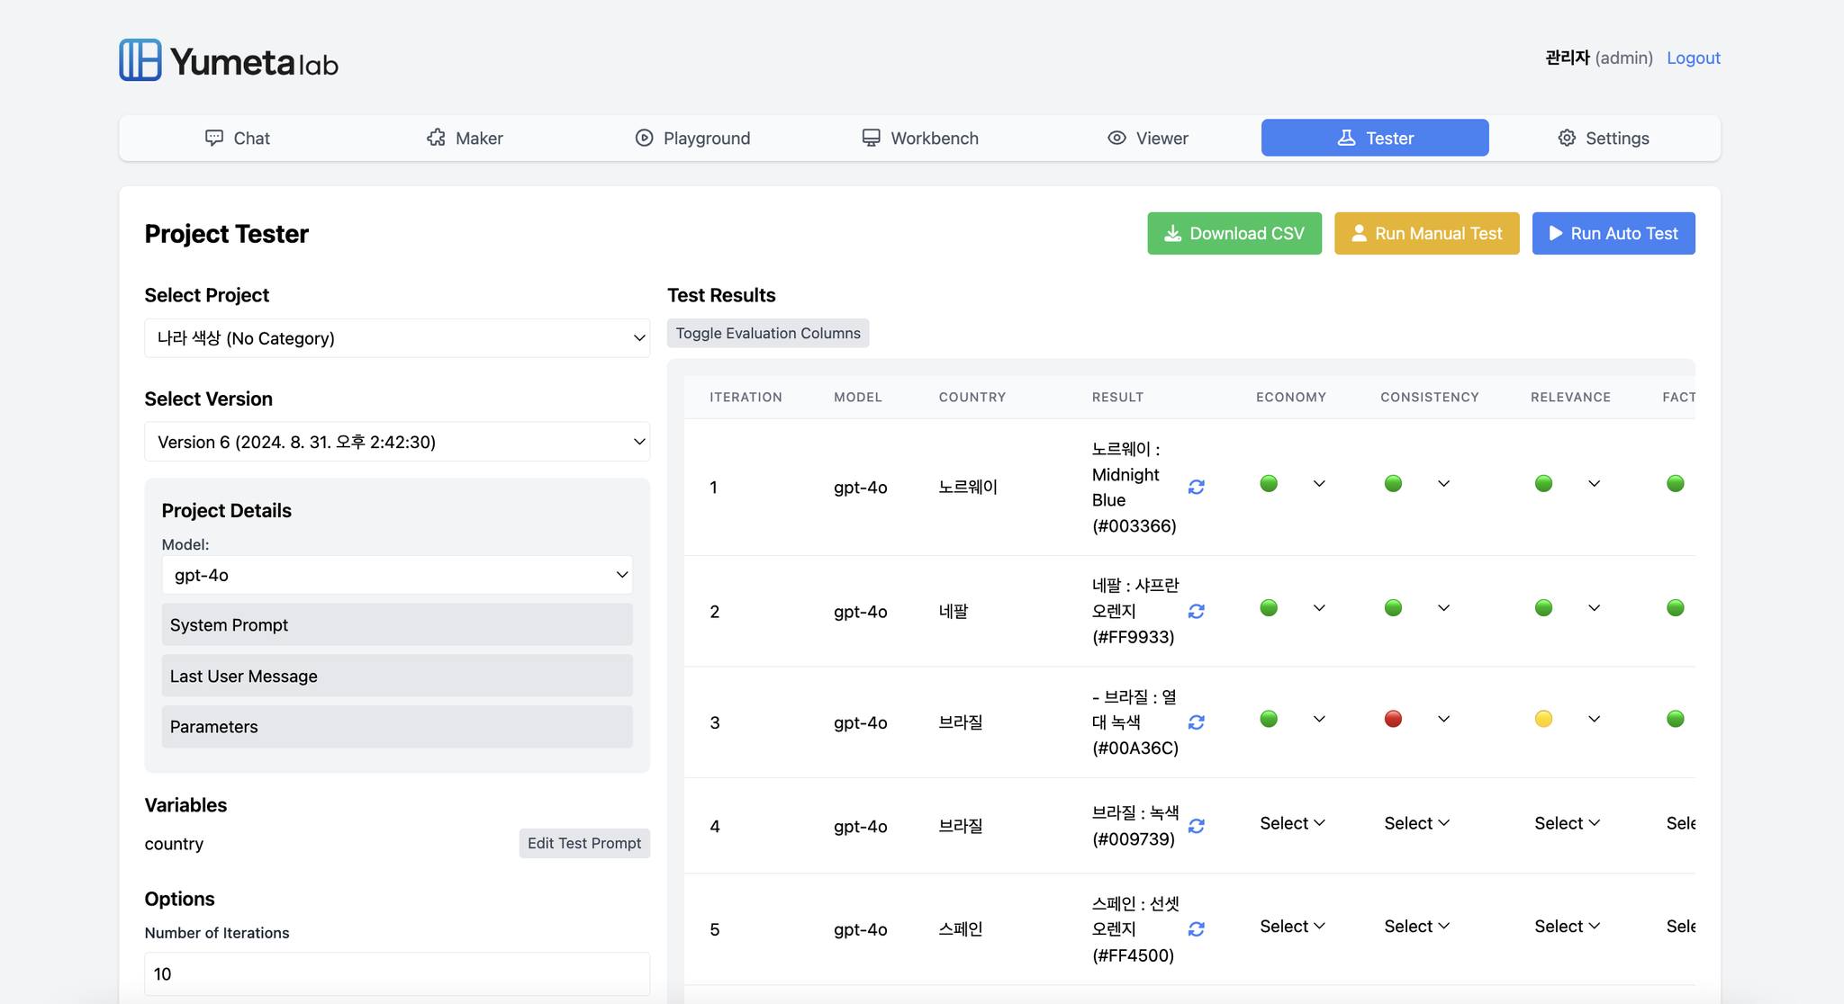Image resolution: width=1844 pixels, height=1004 pixels.
Task: Click regenerate icon for iteration 3 result
Action: click(x=1196, y=722)
